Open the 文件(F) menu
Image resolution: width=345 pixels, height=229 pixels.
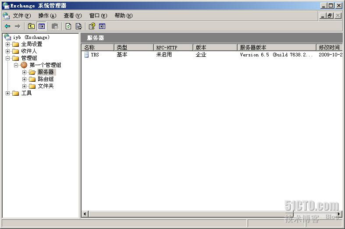22,16
